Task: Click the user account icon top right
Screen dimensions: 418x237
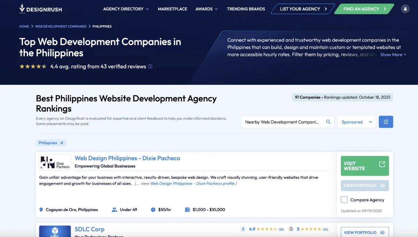Action: [405, 8]
